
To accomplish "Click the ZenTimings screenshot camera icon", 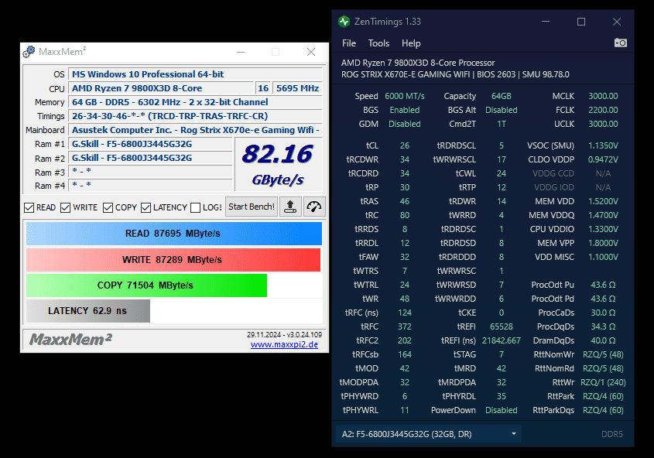I will [x=620, y=43].
